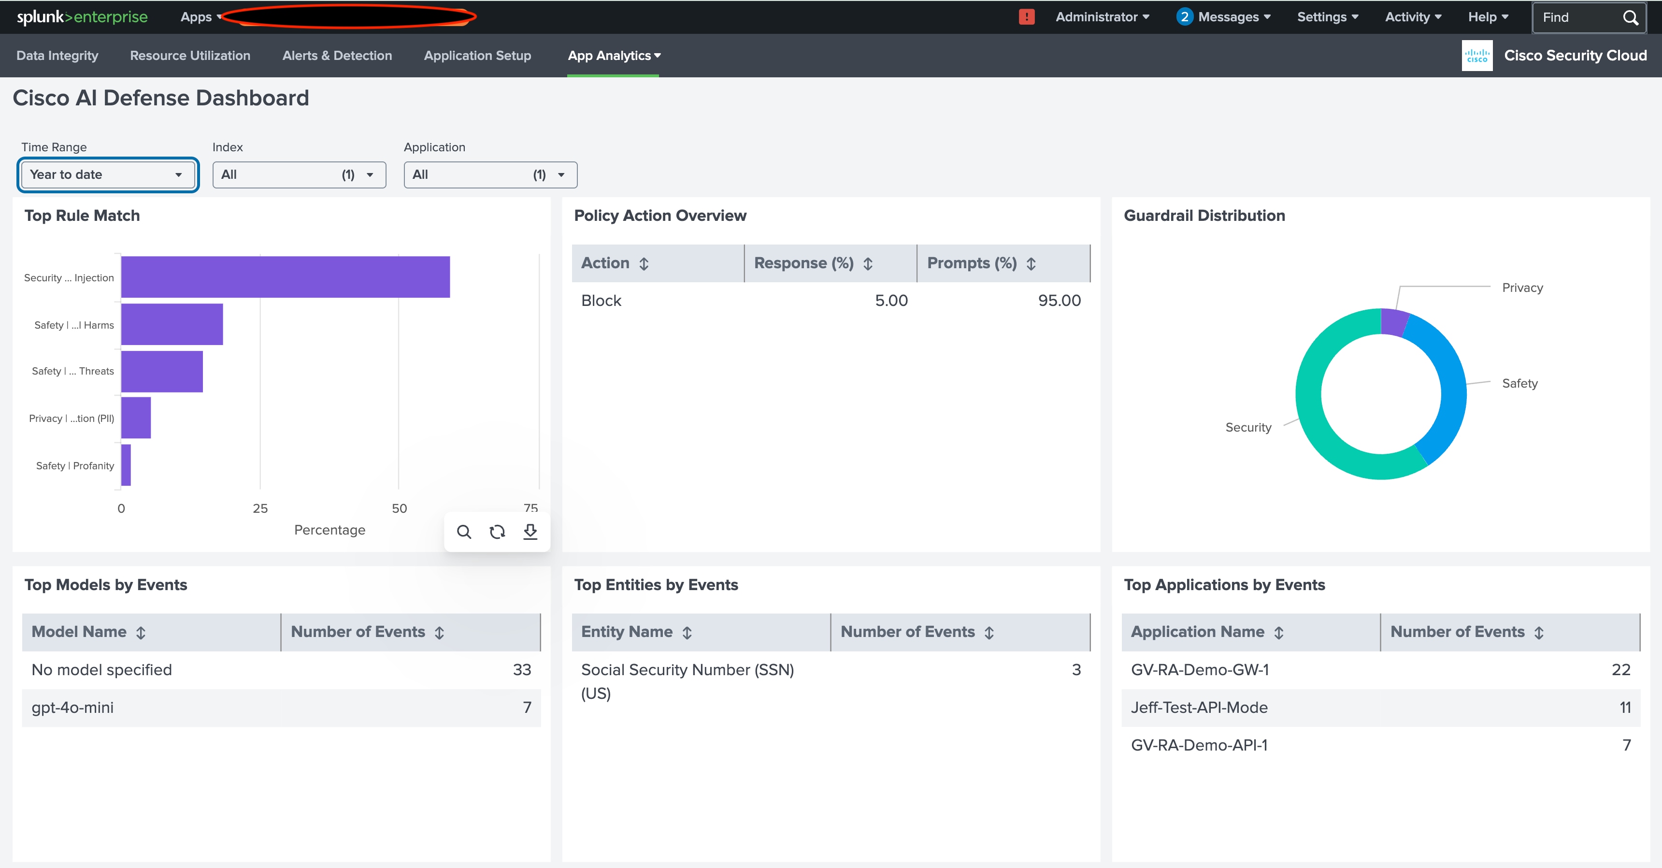Open the Settings menu
This screenshot has width=1662, height=868.
[x=1328, y=17]
